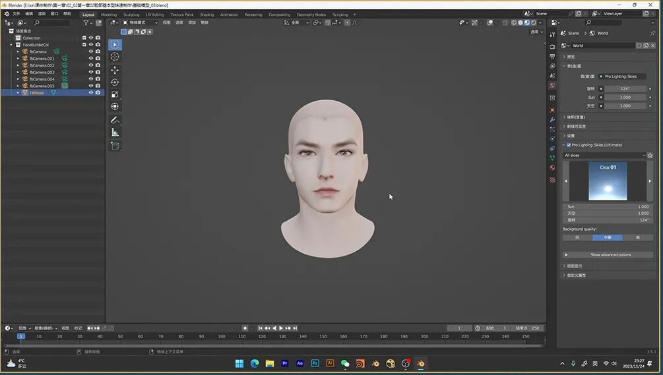Disable fbCamera.001 in renders
The width and height of the screenshot is (663, 375).
pyautogui.click(x=98, y=58)
